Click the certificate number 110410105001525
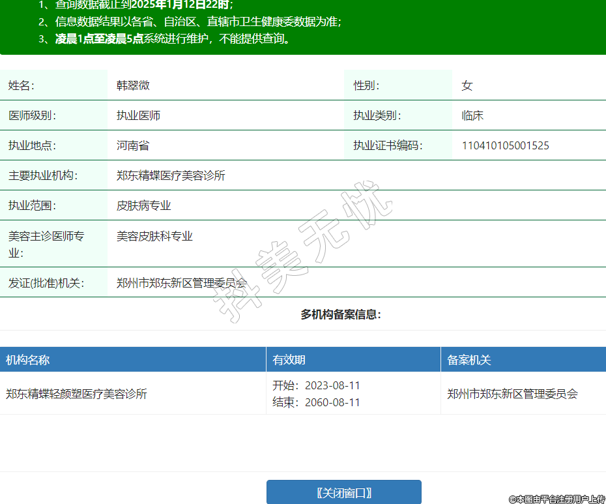This screenshot has width=606, height=504. [x=505, y=145]
